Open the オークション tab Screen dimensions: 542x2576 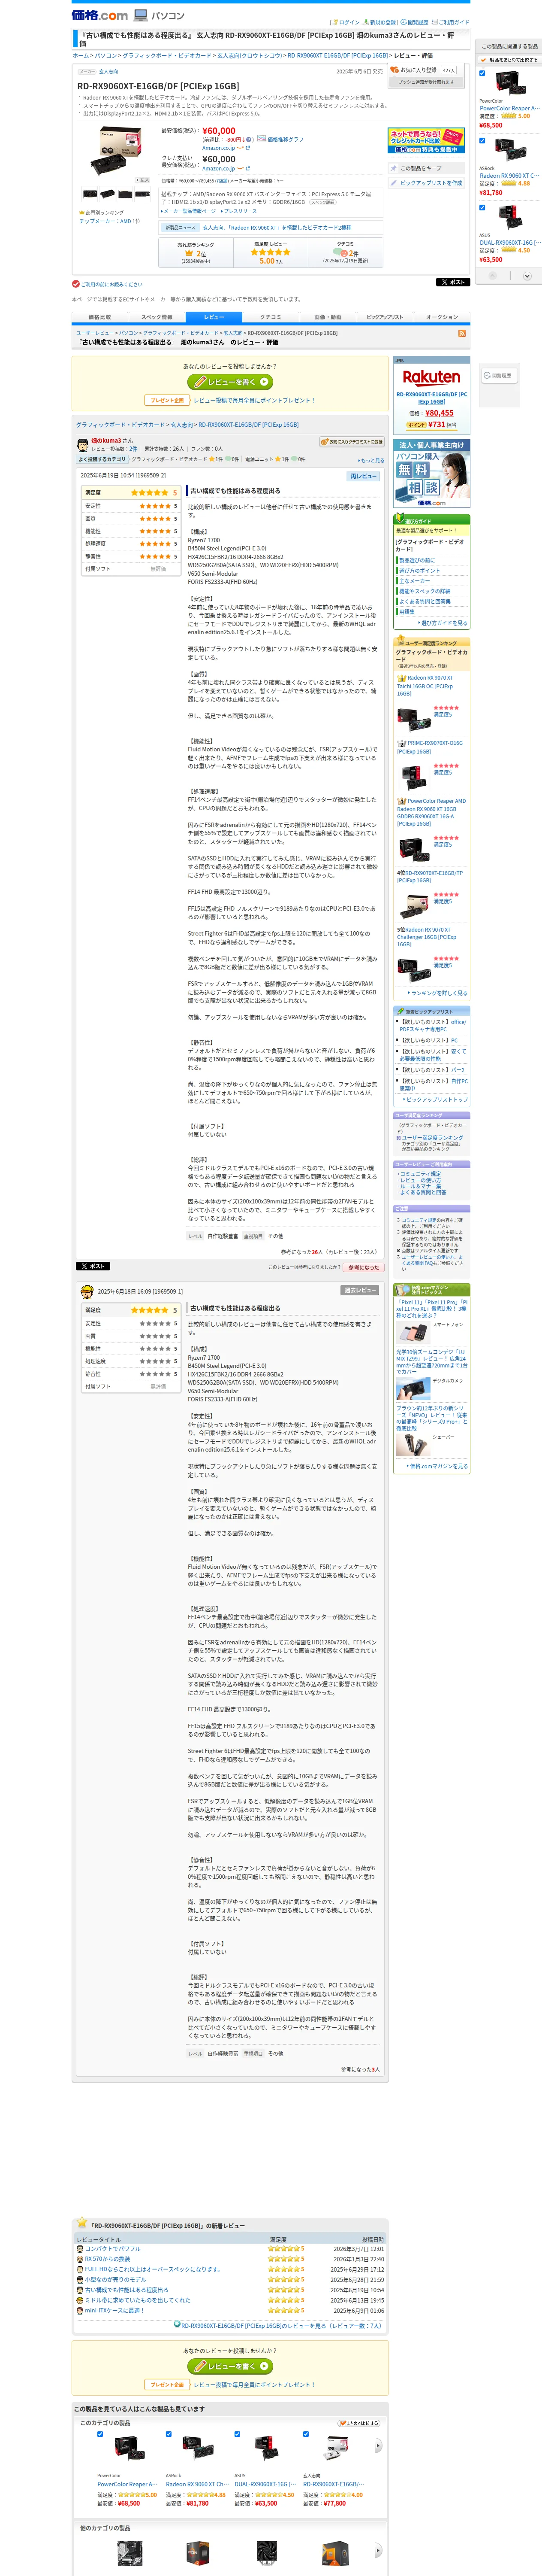click(442, 317)
